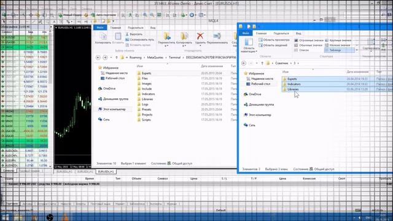This screenshot has height=221, width=393.
Task: Select the text A drawing tool
Action: 54,21
